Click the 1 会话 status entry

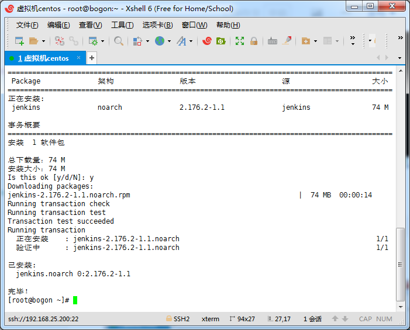click(x=312, y=319)
